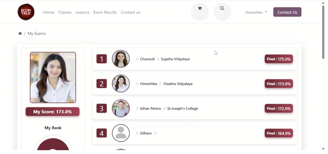Click the large profile photo
The height and width of the screenshot is (154, 328).
pos(53,77)
